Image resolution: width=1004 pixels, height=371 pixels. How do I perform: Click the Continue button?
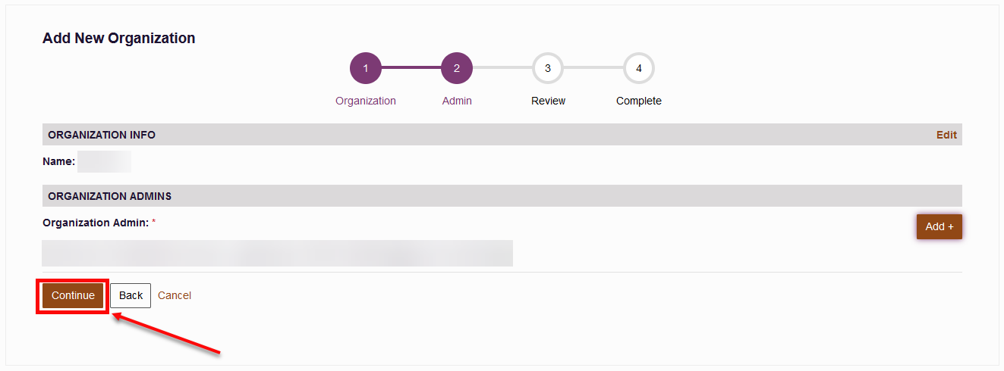[x=73, y=295]
